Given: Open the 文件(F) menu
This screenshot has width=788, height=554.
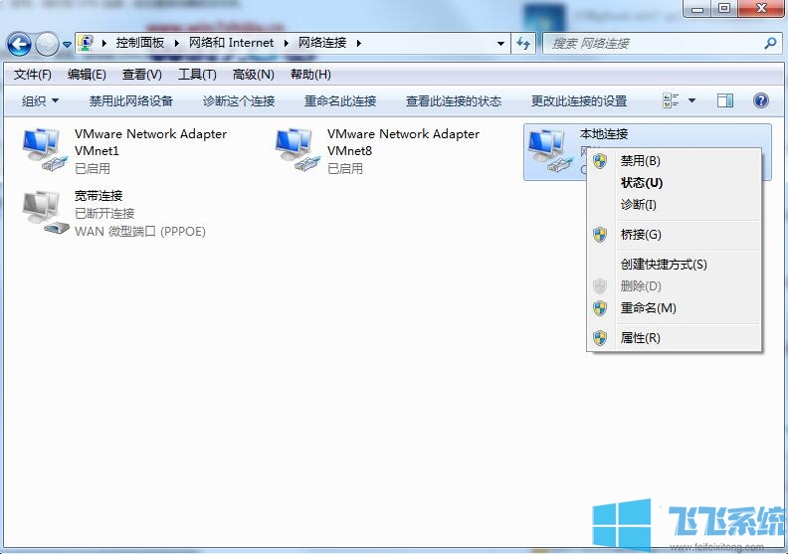Looking at the screenshot, I should (x=33, y=75).
